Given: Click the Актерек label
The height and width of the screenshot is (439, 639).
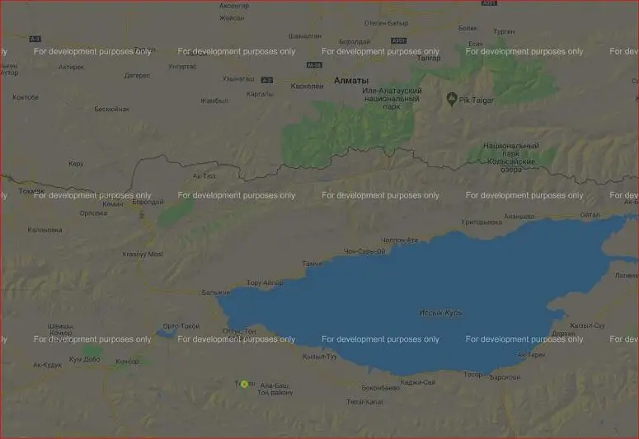Looking at the screenshot, I should tap(71, 68).
